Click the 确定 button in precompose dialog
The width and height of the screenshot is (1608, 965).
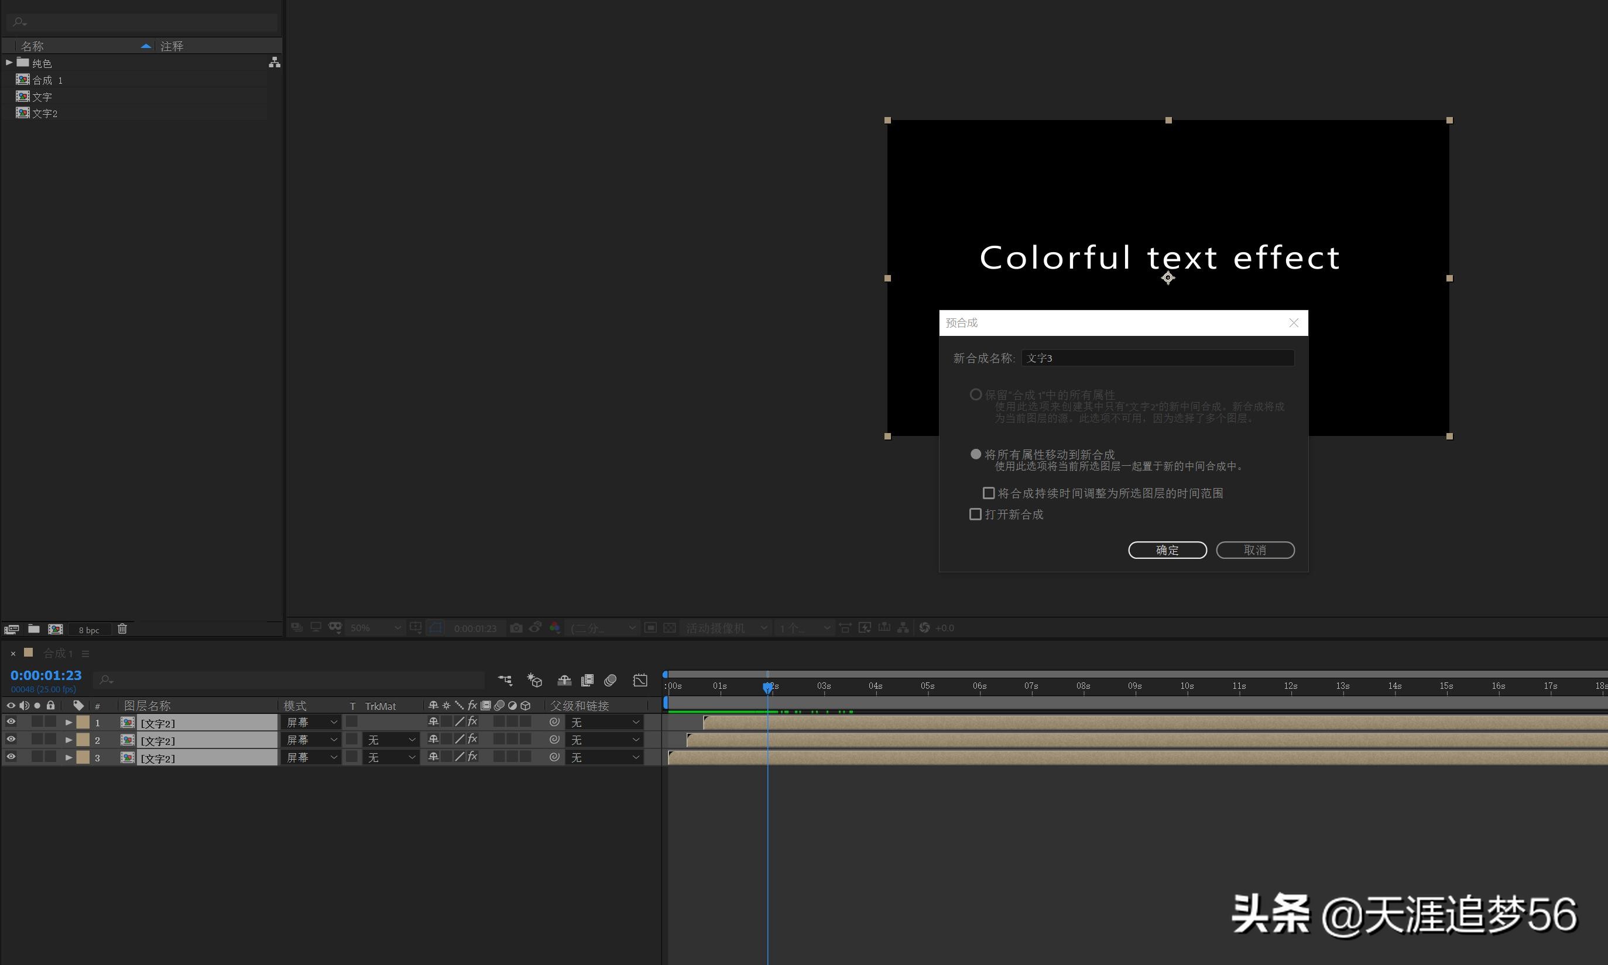(x=1167, y=550)
